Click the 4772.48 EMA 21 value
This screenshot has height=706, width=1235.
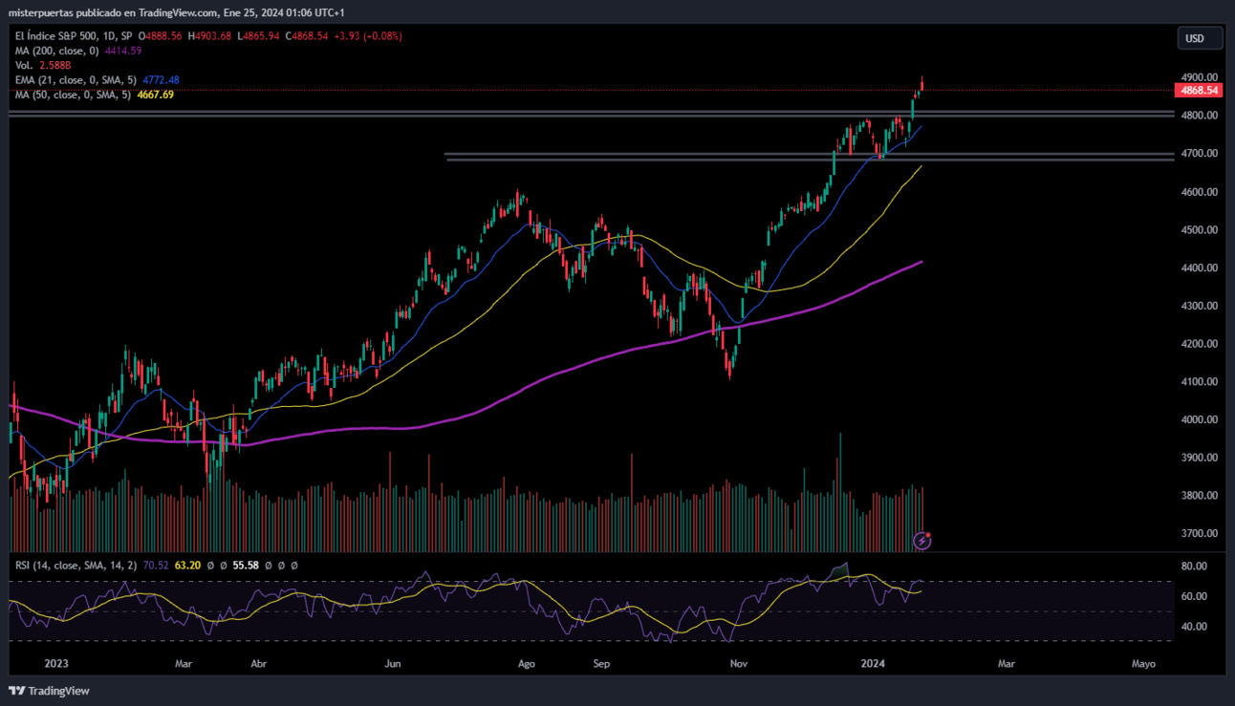point(161,80)
